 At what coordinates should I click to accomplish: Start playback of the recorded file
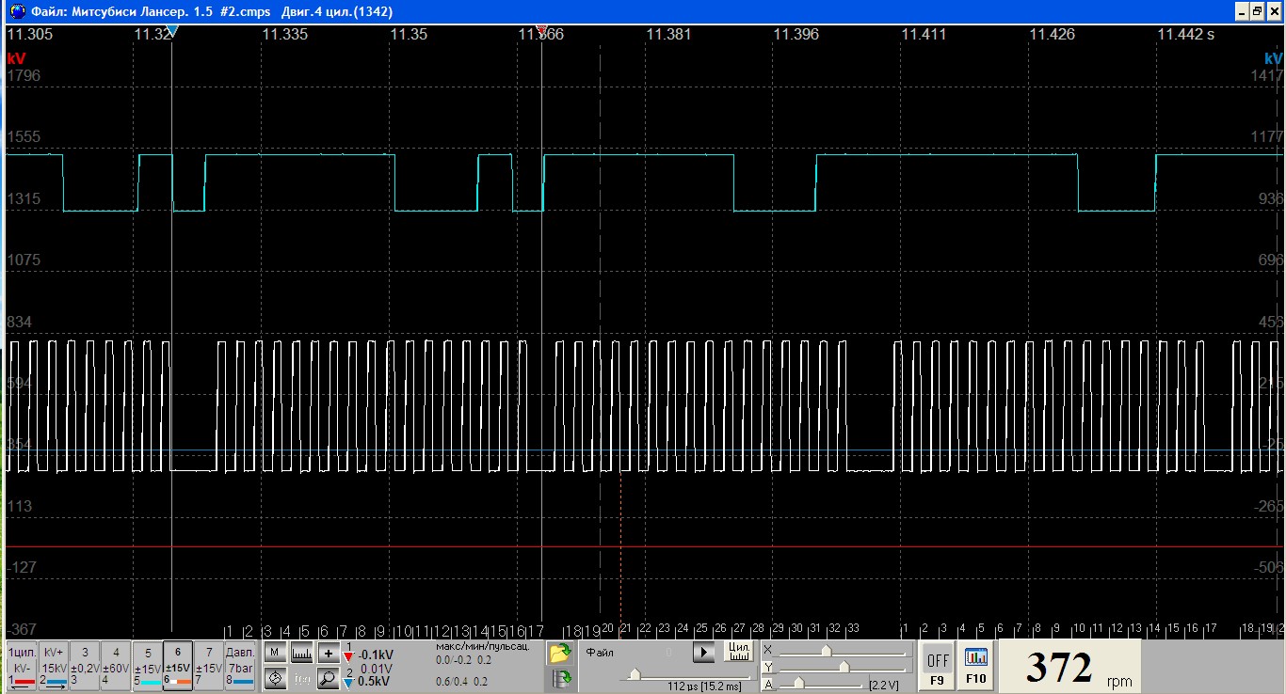(704, 652)
